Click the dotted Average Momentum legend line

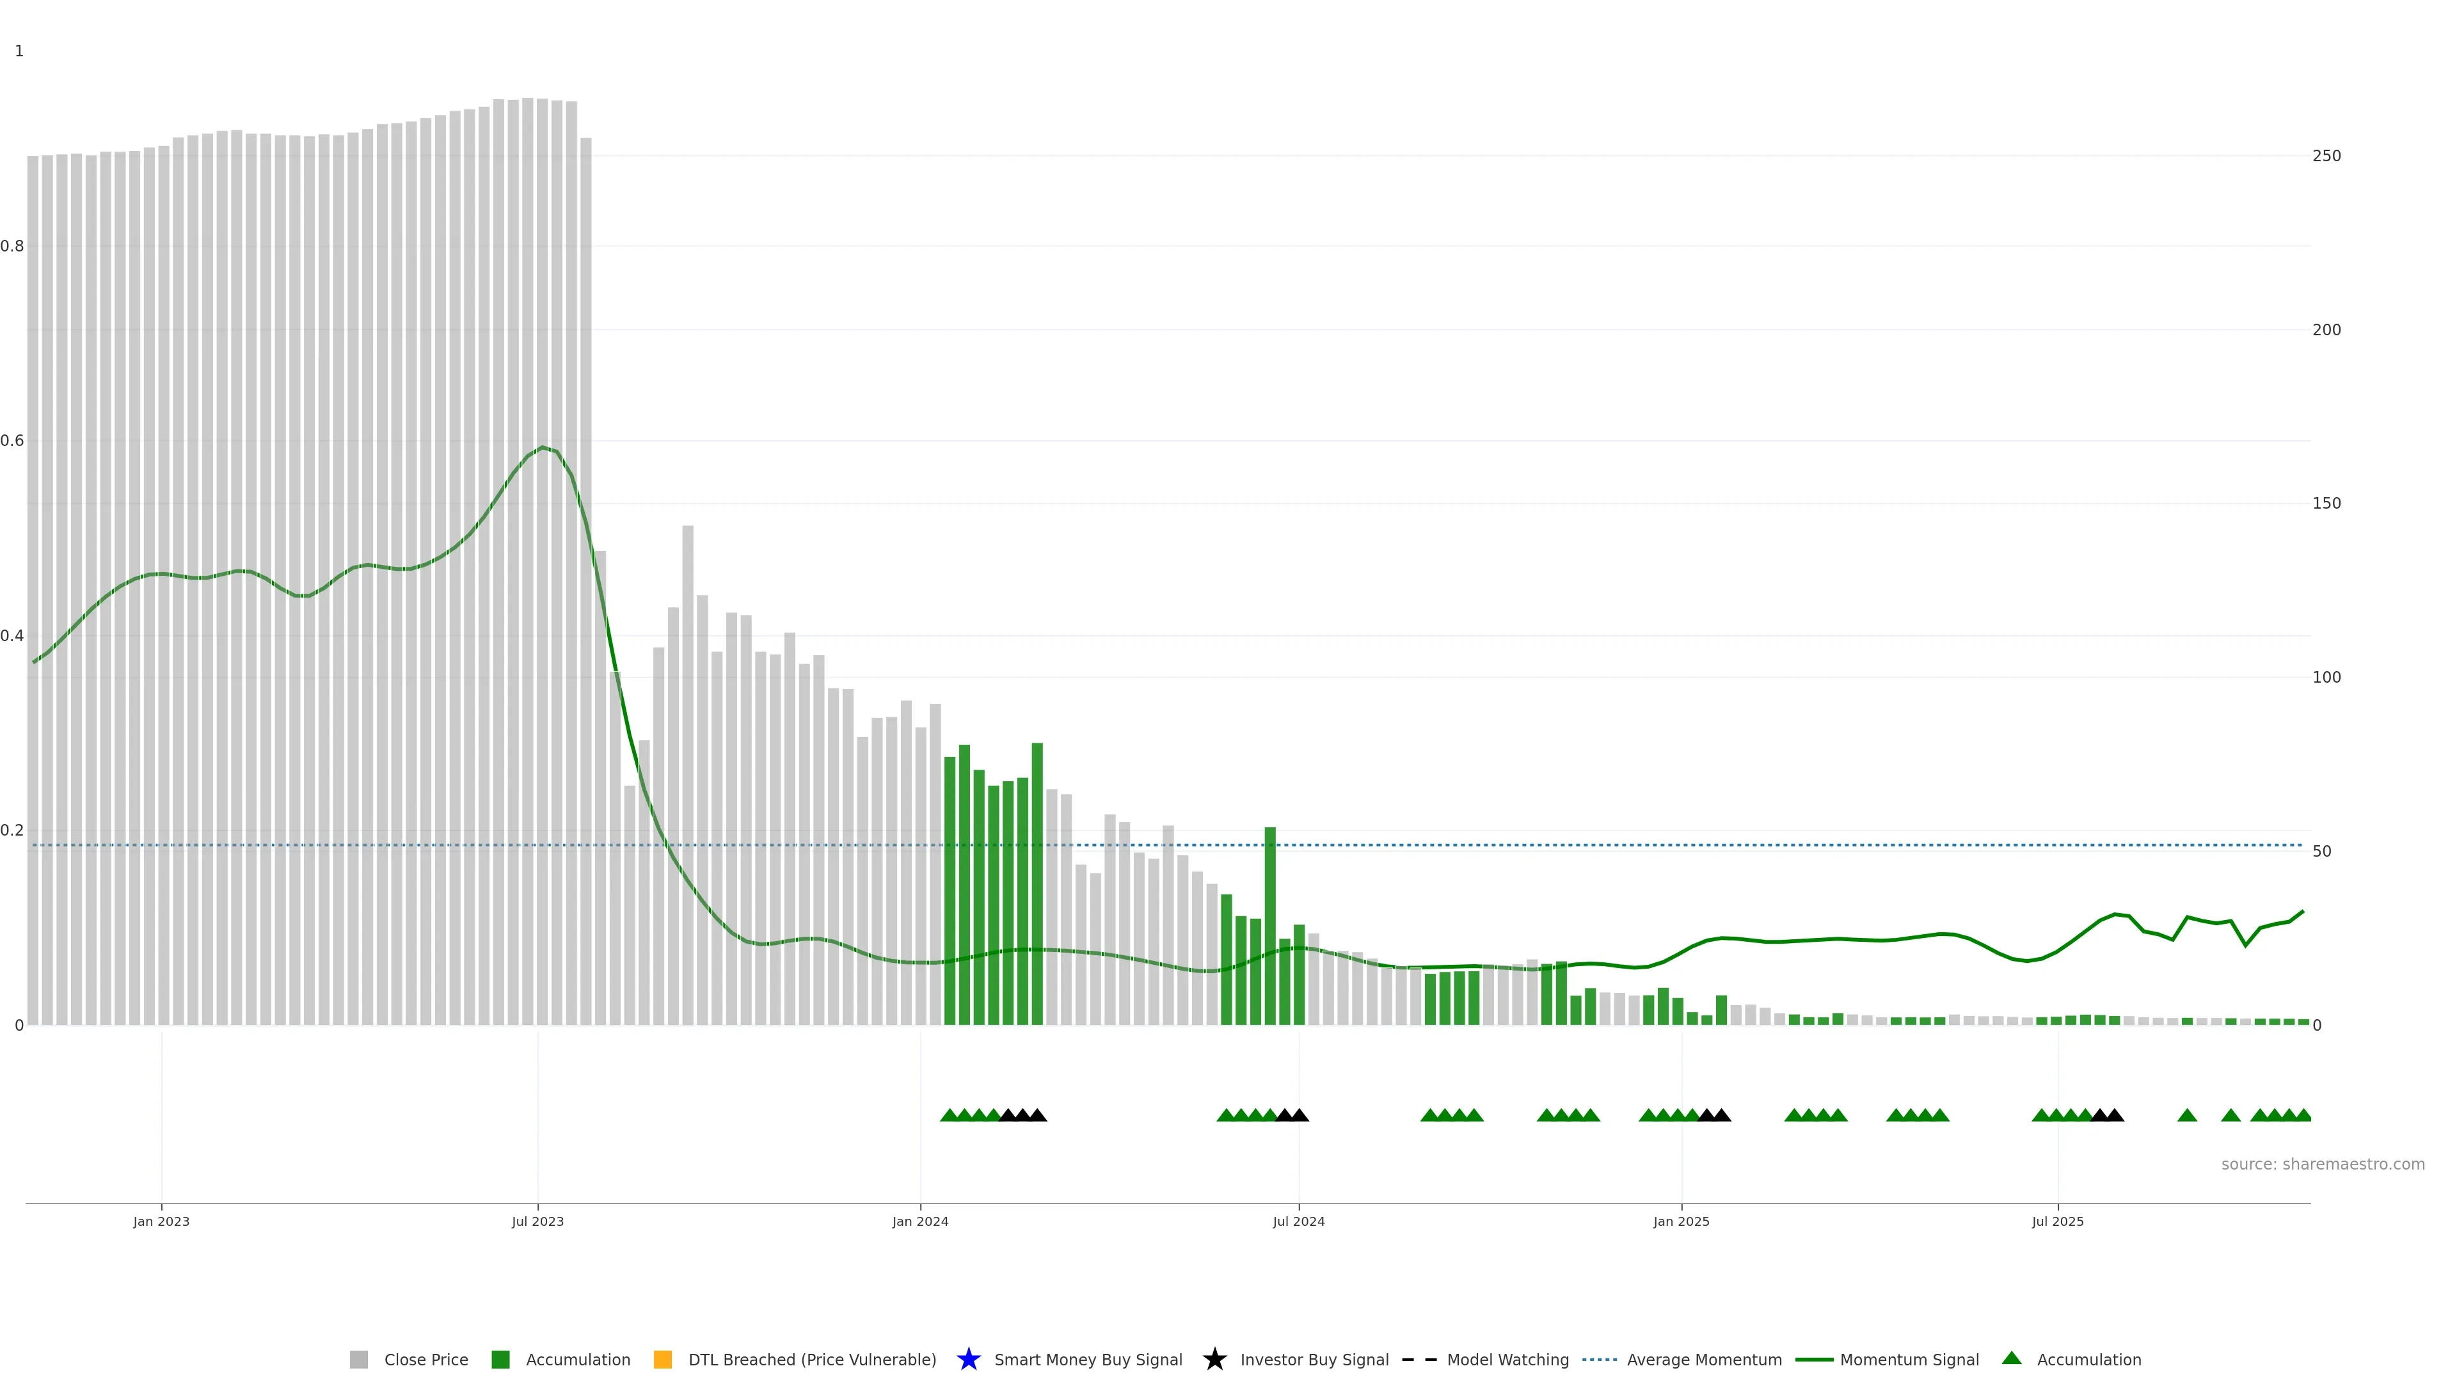pos(1600,1359)
